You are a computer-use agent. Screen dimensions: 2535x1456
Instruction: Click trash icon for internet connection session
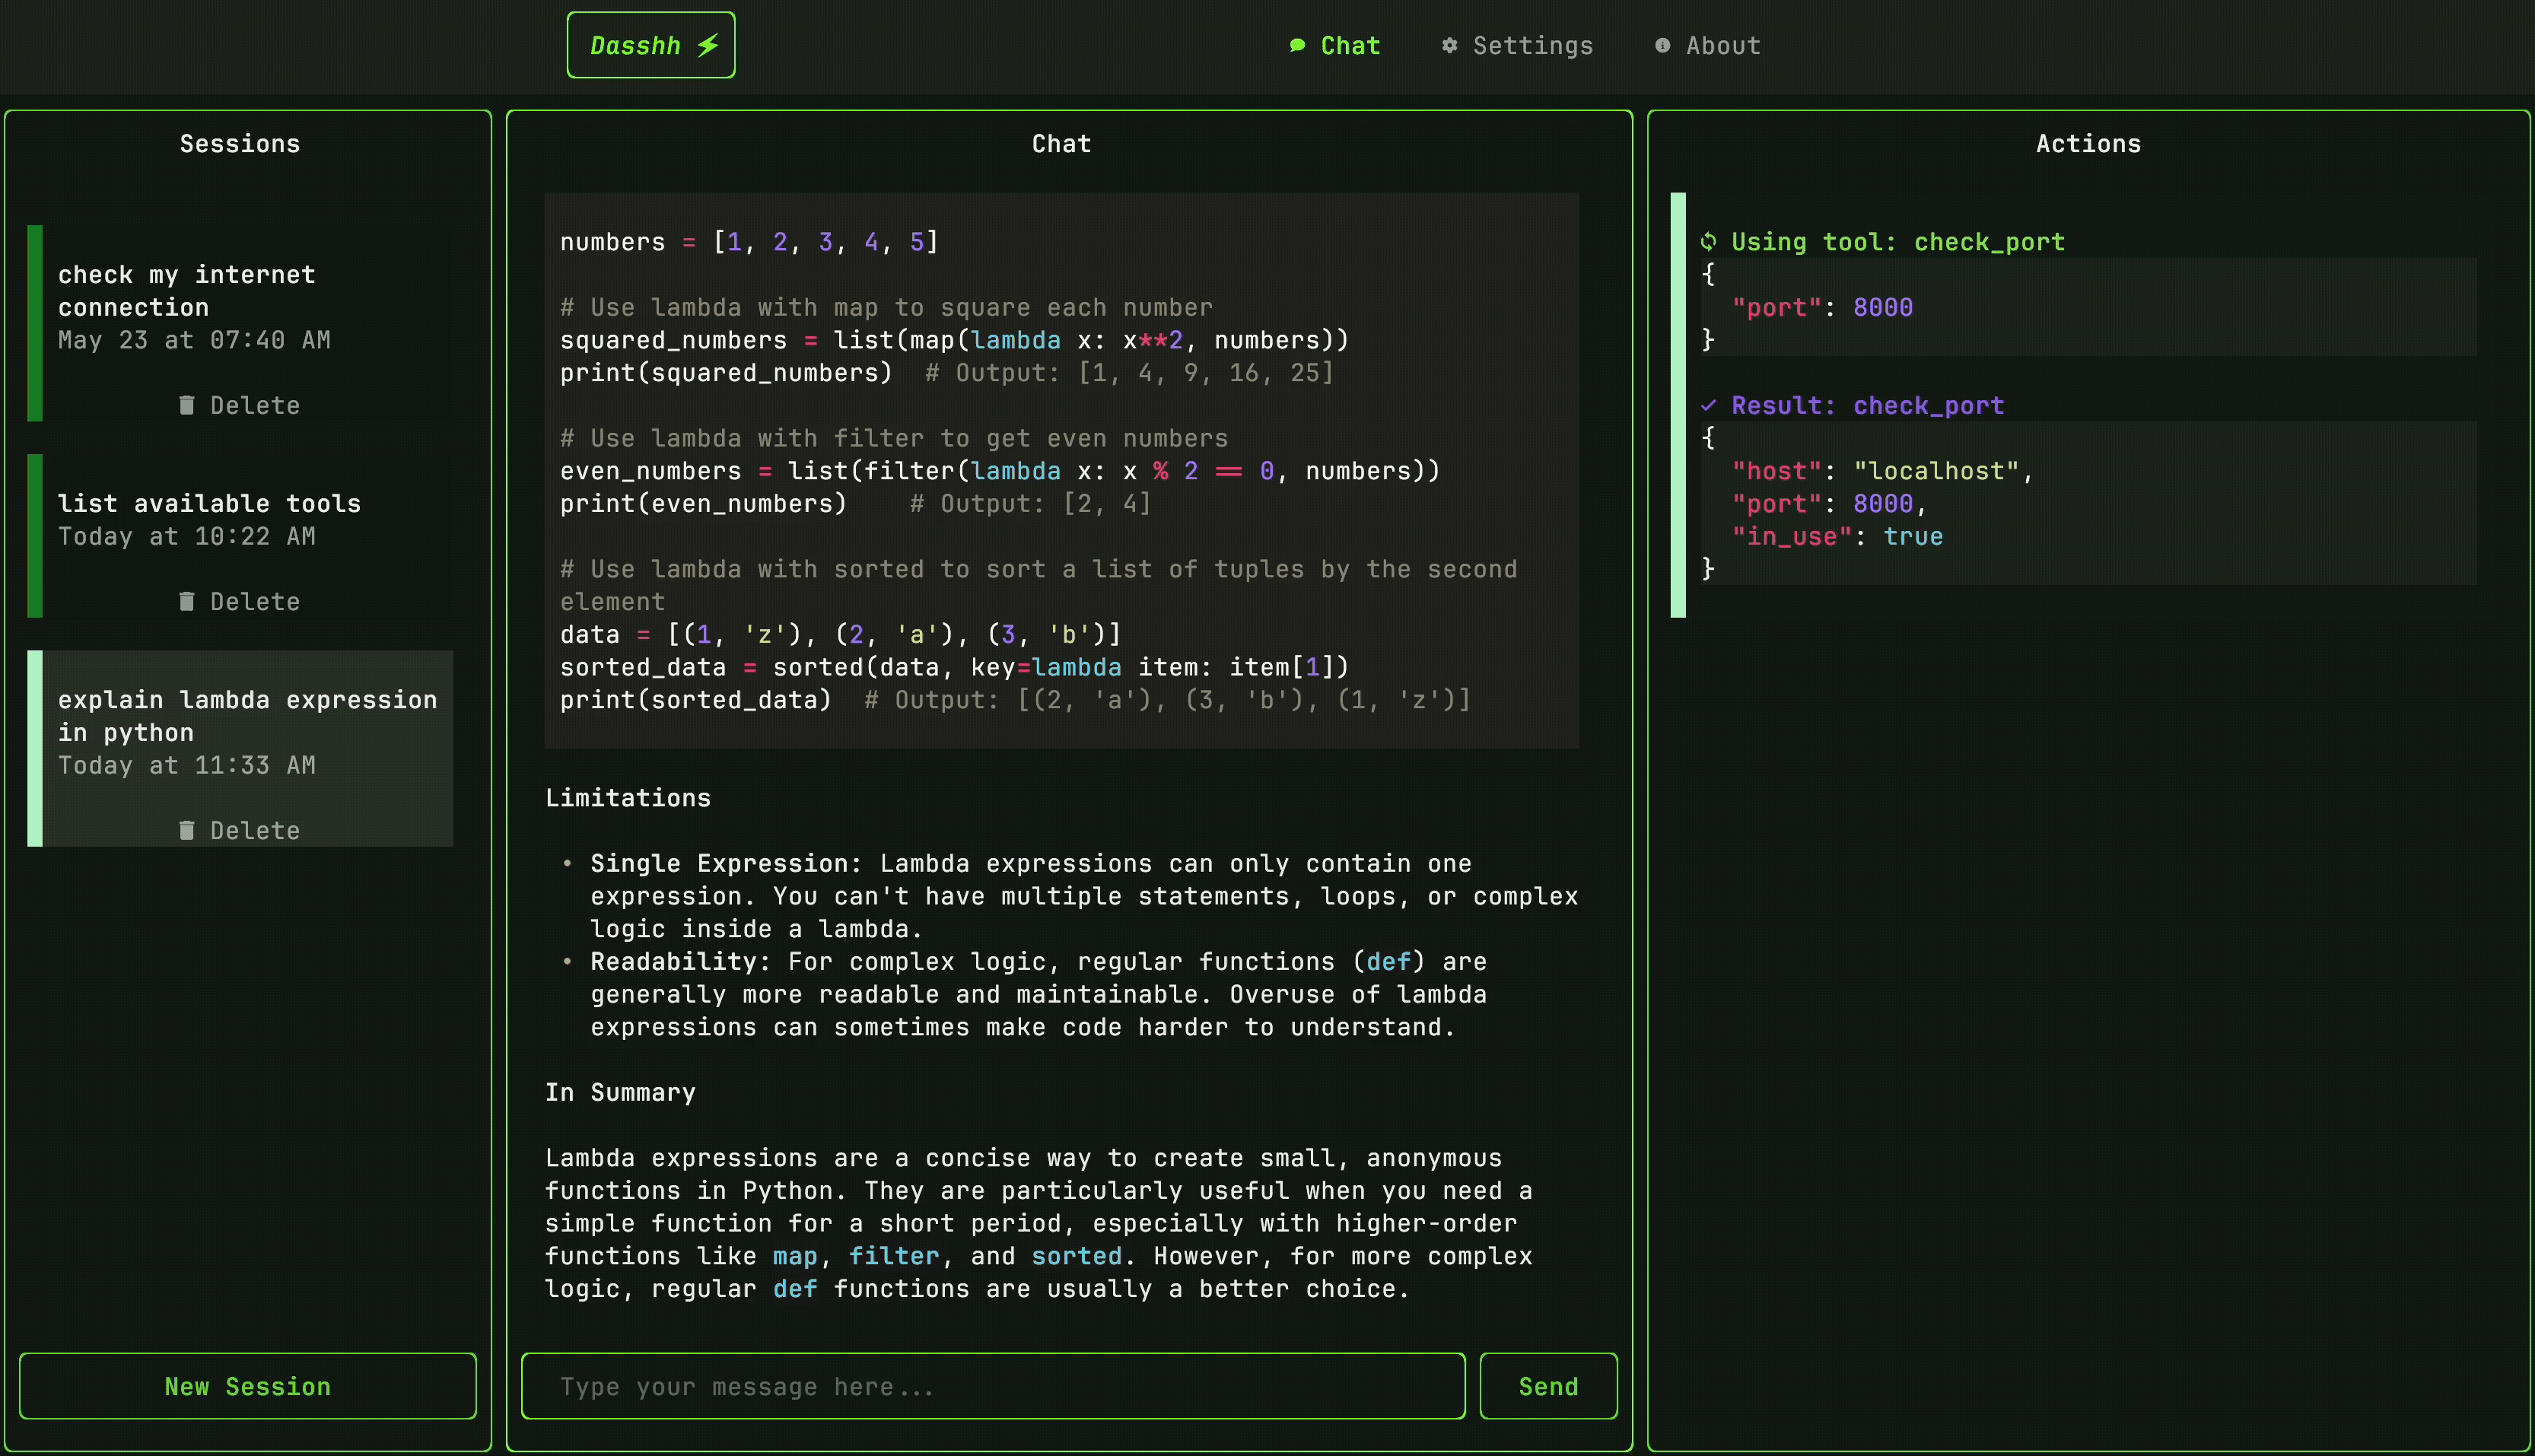pyautogui.click(x=187, y=405)
